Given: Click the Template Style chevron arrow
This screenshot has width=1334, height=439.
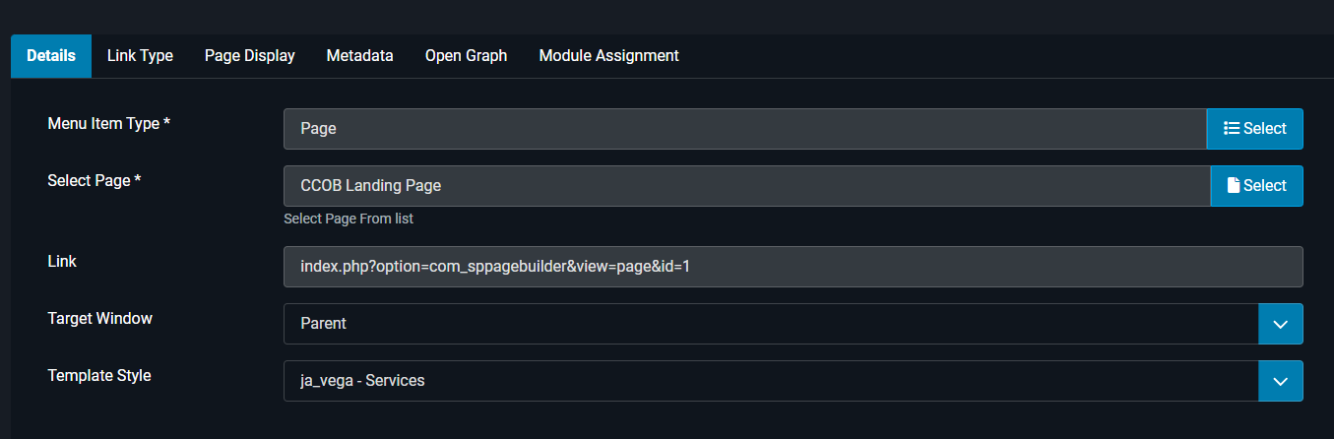Looking at the screenshot, I should coord(1280,381).
